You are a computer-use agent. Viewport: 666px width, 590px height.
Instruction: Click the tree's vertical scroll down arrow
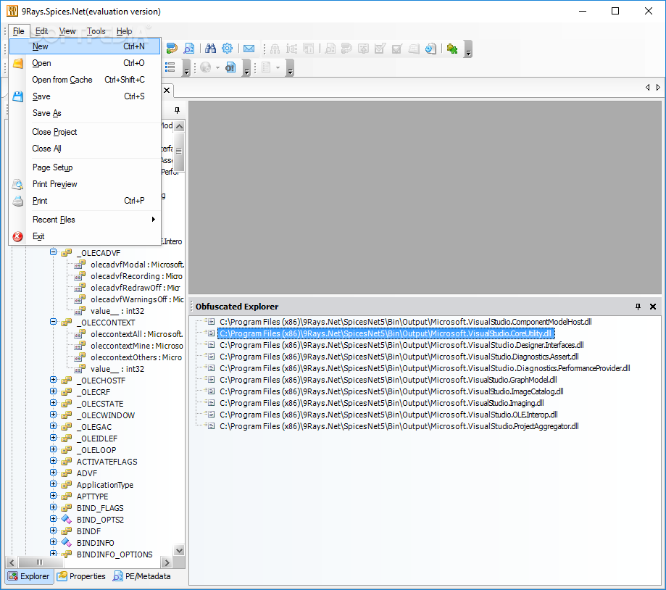point(179,550)
